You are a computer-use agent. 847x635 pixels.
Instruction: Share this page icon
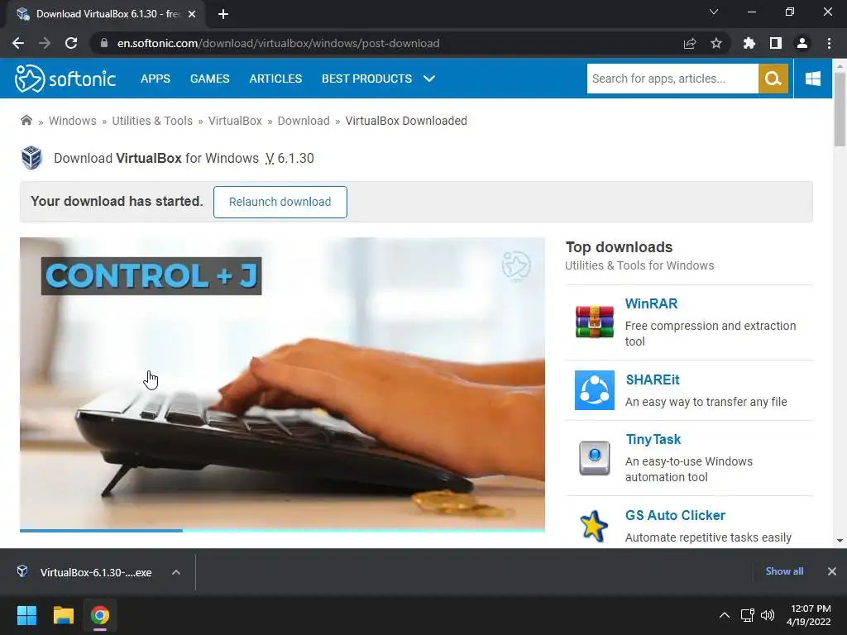pyautogui.click(x=690, y=43)
